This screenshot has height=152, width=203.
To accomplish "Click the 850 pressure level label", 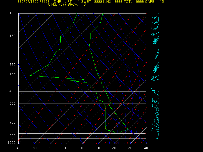I will (13, 133).
